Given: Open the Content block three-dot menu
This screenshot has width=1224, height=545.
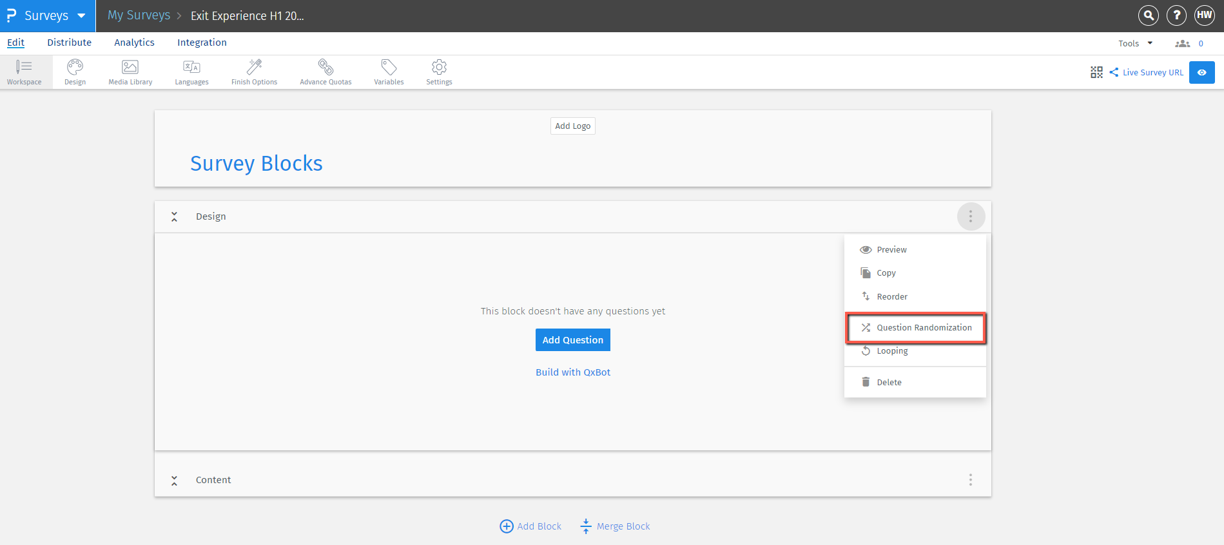Looking at the screenshot, I should click(971, 480).
